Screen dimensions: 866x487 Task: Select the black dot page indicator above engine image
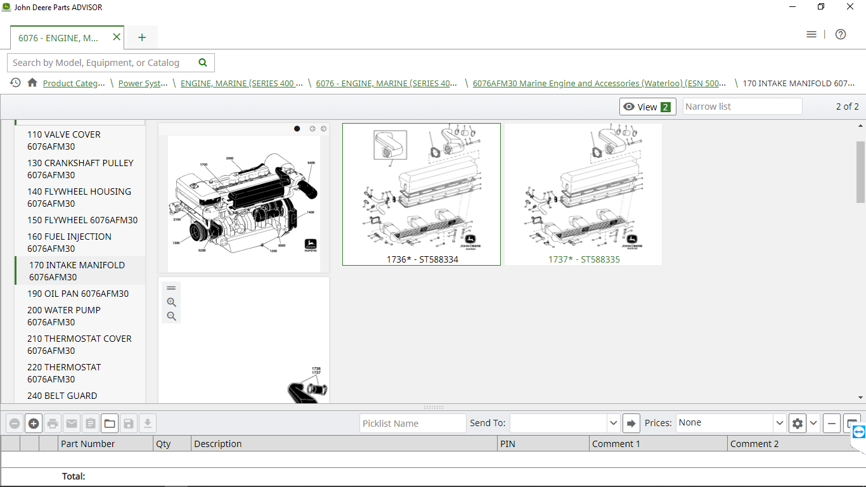click(x=297, y=129)
